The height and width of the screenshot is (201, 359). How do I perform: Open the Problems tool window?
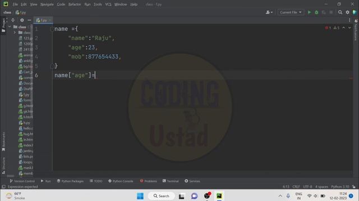pos(148,181)
